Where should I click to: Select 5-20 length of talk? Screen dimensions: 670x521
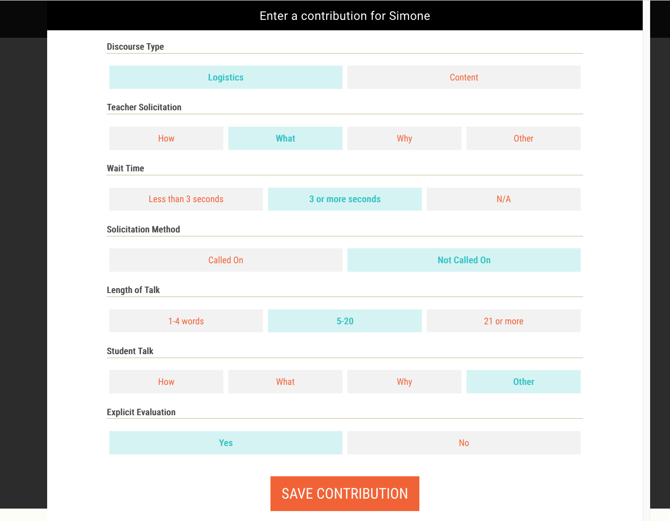[345, 321]
